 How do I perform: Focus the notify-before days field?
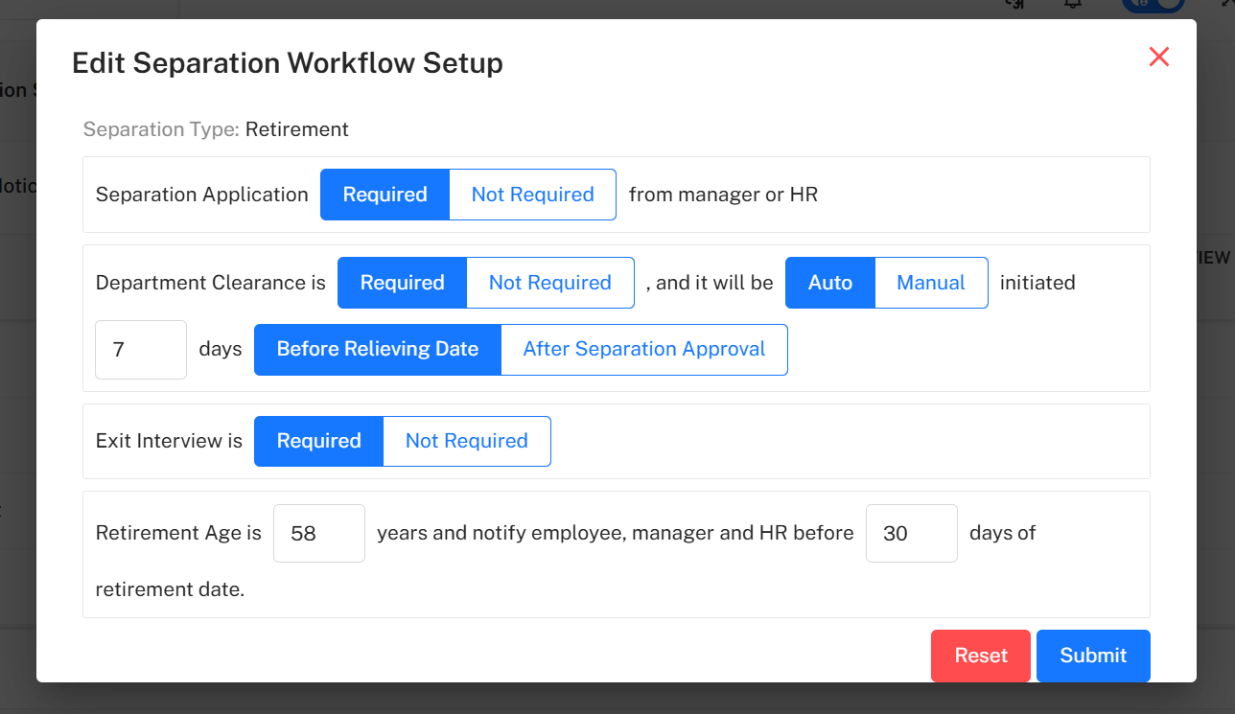tap(911, 533)
